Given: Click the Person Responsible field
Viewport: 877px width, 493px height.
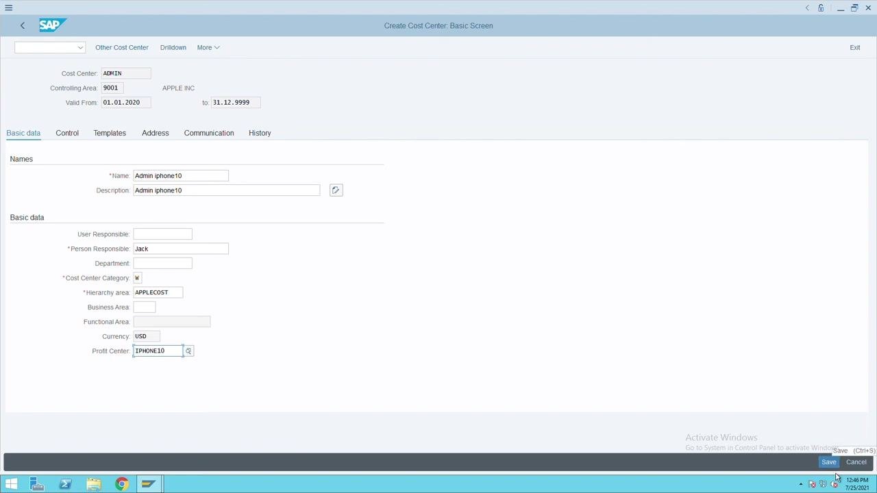Looking at the screenshot, I should click(181, 249).
